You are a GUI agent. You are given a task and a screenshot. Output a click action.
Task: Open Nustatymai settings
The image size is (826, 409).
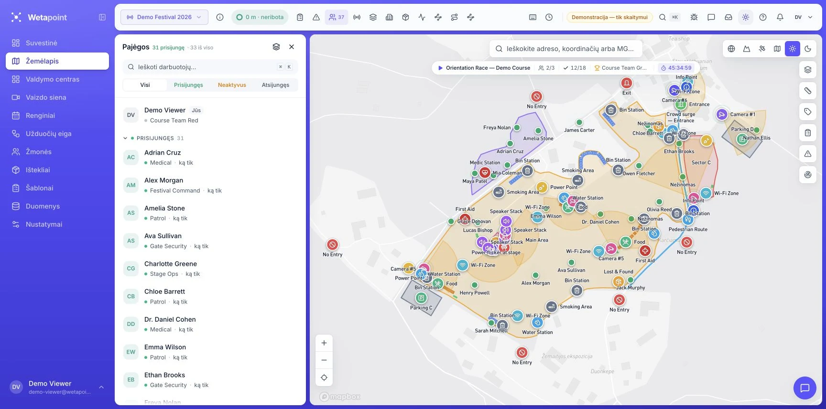pos(57,224)
